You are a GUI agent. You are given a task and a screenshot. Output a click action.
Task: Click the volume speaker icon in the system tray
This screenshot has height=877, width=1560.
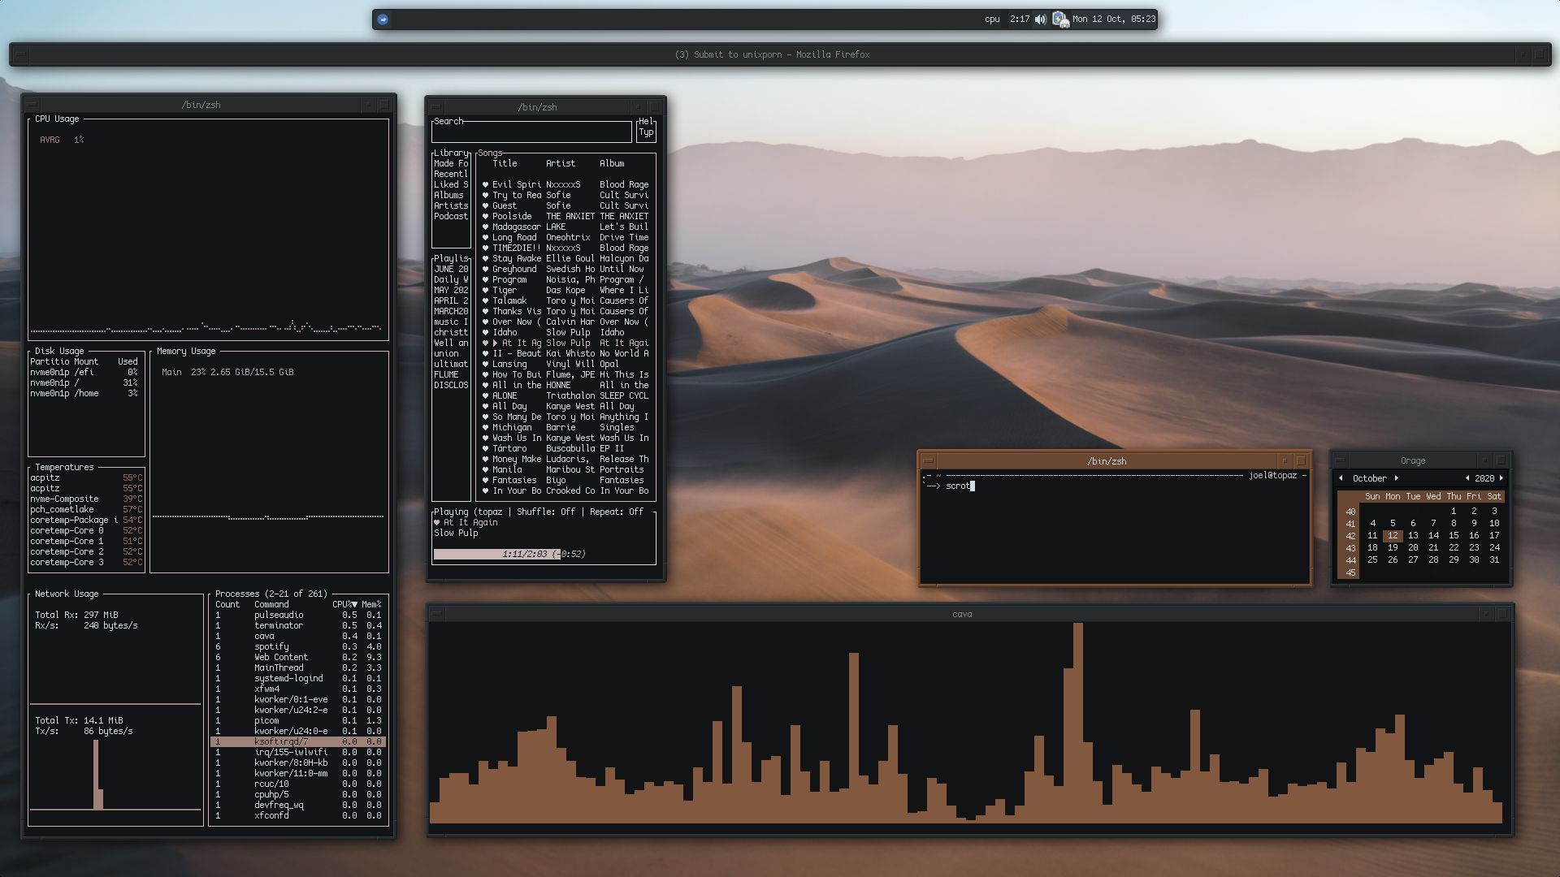(x=1039, y=19)
